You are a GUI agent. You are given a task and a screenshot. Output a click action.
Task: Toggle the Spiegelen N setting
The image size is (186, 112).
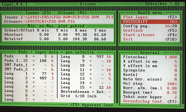click(x=176, y=71)
